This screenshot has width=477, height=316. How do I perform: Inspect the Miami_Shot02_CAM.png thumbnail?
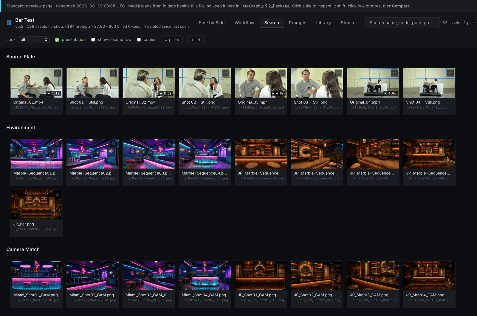tap(92, 275)
